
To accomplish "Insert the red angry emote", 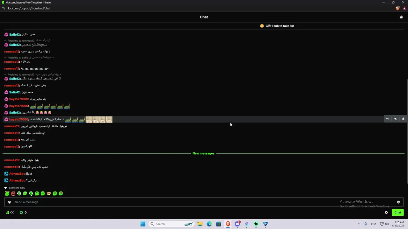I will tap(13, 193).
